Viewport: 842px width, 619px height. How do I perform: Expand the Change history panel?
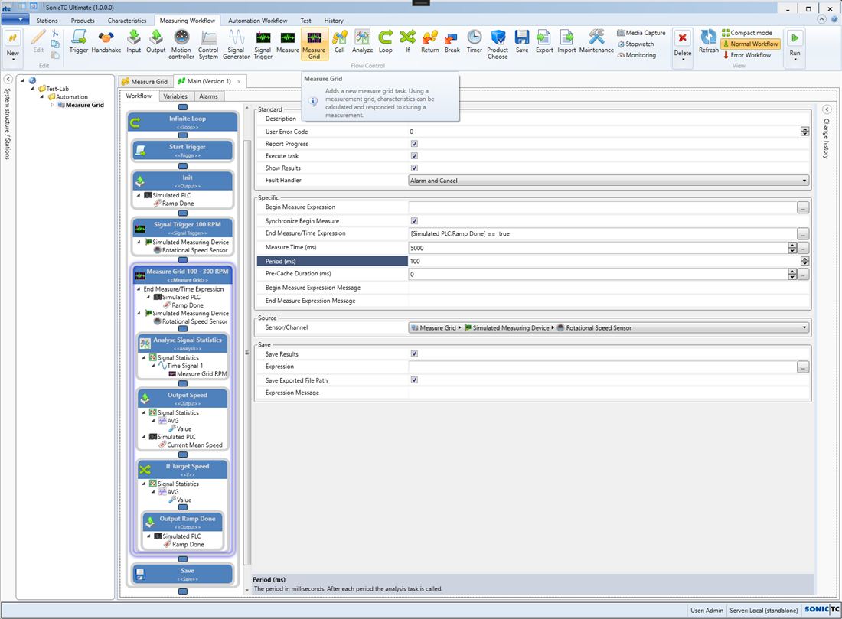(x=827, y=109)
